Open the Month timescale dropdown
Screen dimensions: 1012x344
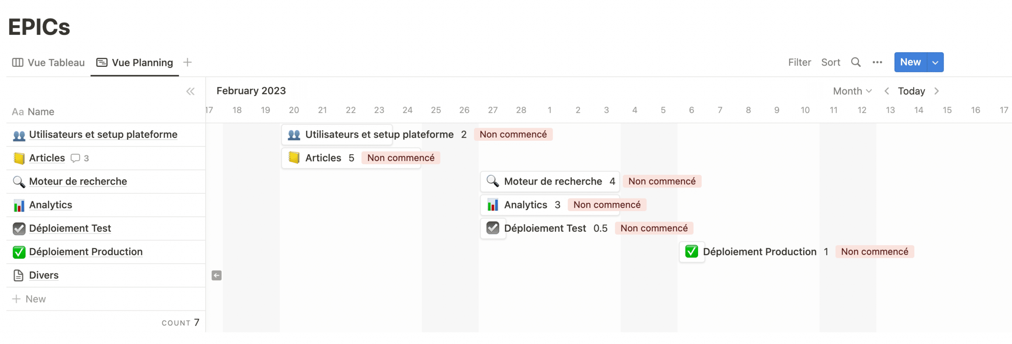852,91
